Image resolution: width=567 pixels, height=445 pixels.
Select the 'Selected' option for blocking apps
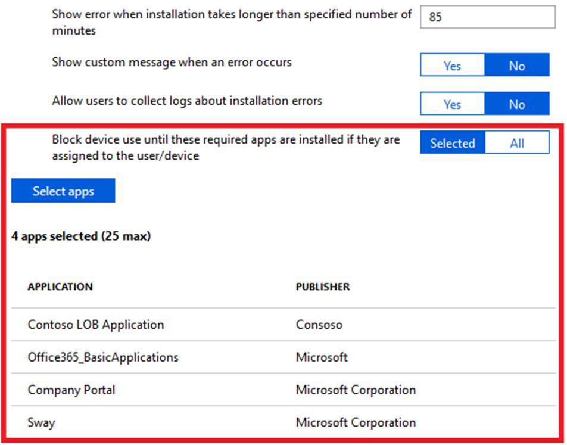[x=453, y=142]
